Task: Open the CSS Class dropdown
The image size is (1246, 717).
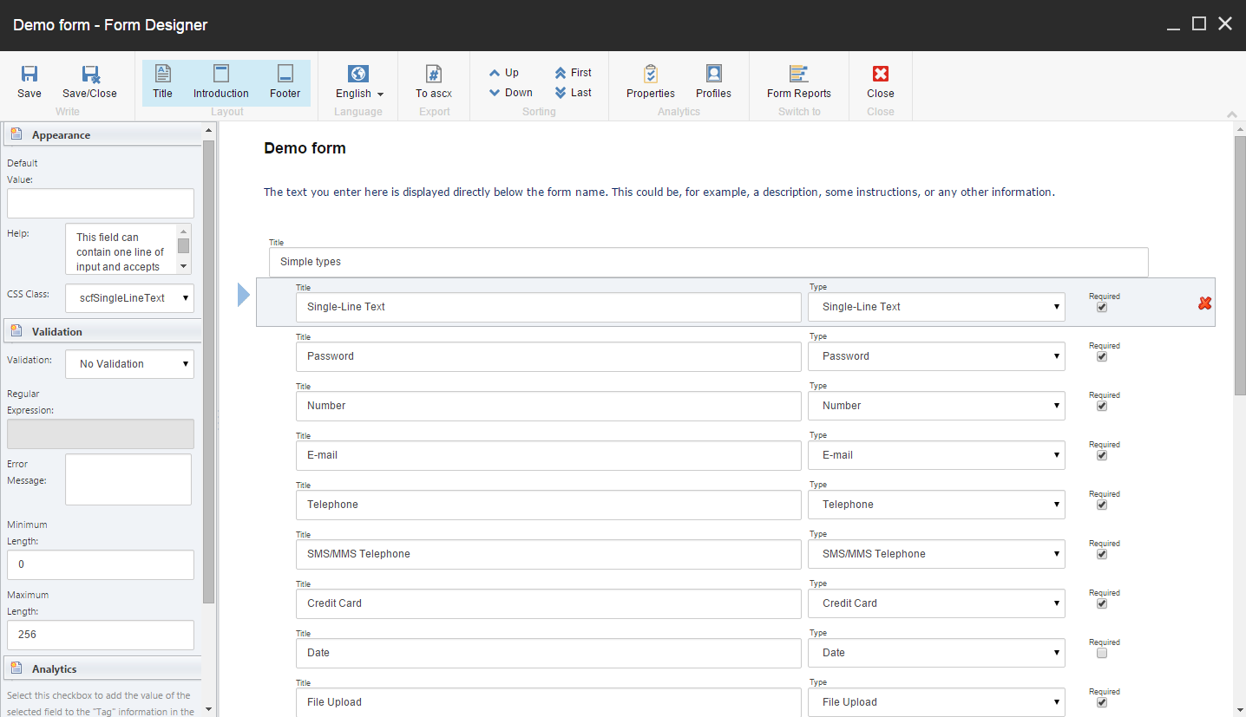Action: pyautogui.click(x=129, y=297)
